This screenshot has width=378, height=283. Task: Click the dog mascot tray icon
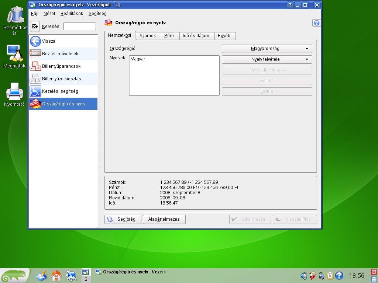(x=313, y=276)
